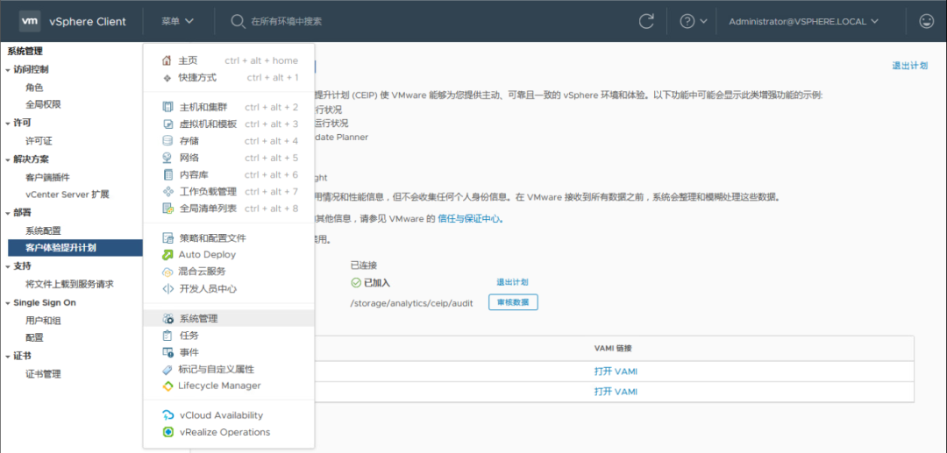Collapse the 访问控制 tree section

(8, 69)
